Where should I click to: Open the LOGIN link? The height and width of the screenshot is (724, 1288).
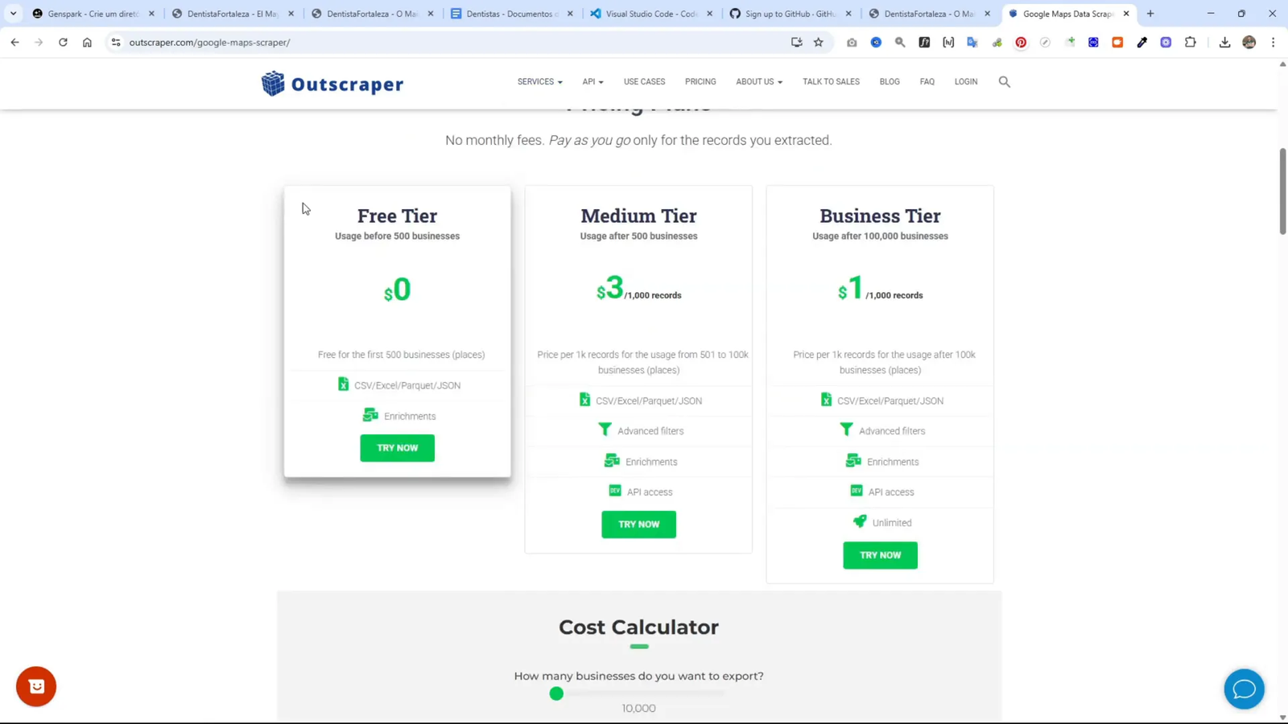pyautogui.click(x=965, y=81)
